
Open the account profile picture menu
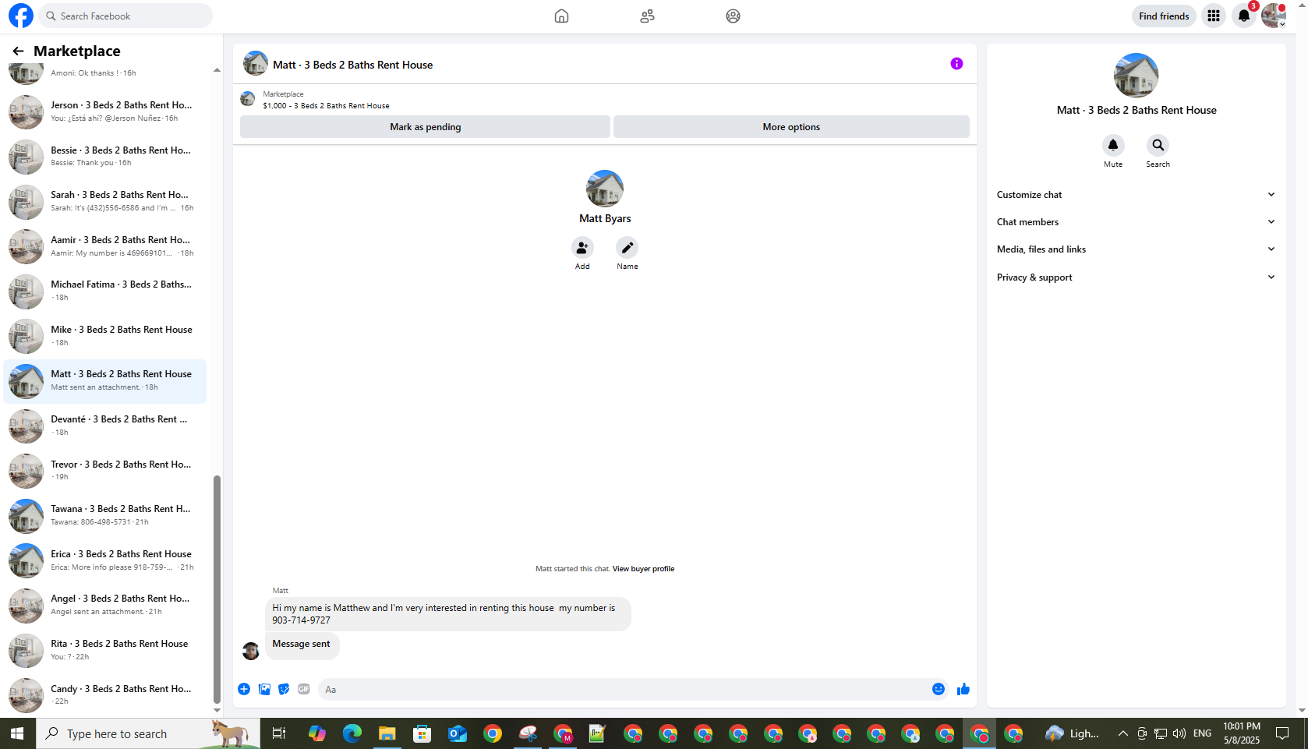pos(1274,16)
